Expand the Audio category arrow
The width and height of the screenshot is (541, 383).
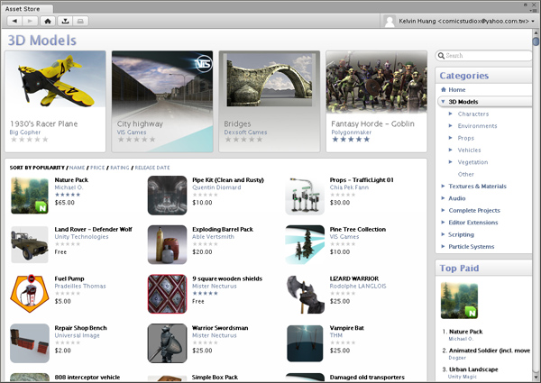pyautogui.click(x=443, y=198)
